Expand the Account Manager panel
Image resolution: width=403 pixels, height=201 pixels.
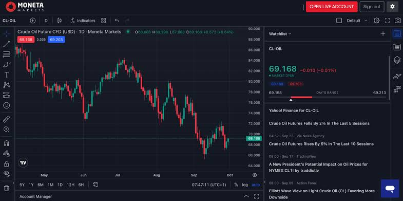pos(246,196)
